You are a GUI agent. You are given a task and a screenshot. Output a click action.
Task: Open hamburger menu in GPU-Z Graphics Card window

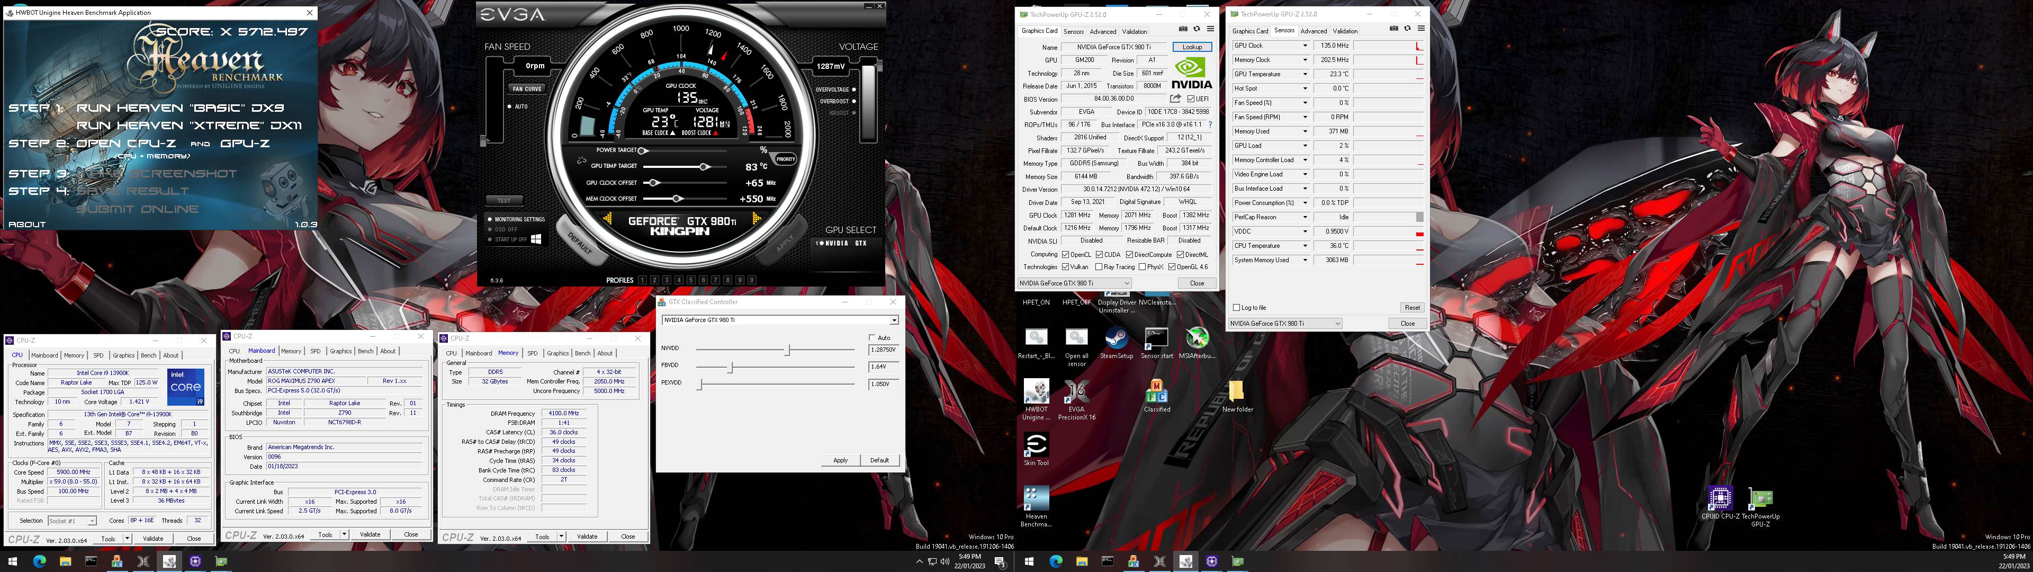pos(1211,29)
